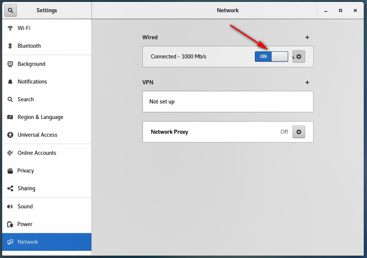Image resolution: width=367 pixels, height=258 pixels.
Task: Select the Online Accounts label
Action: point(37,153)
